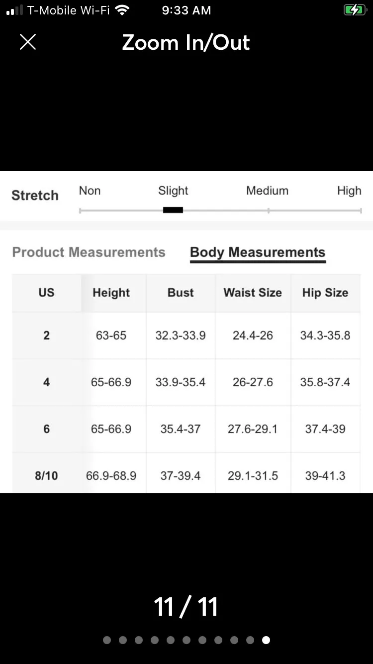Tap the battery charging indicator
The height and width of the screenshot is (664, 373).
click(x=355, y=10)
